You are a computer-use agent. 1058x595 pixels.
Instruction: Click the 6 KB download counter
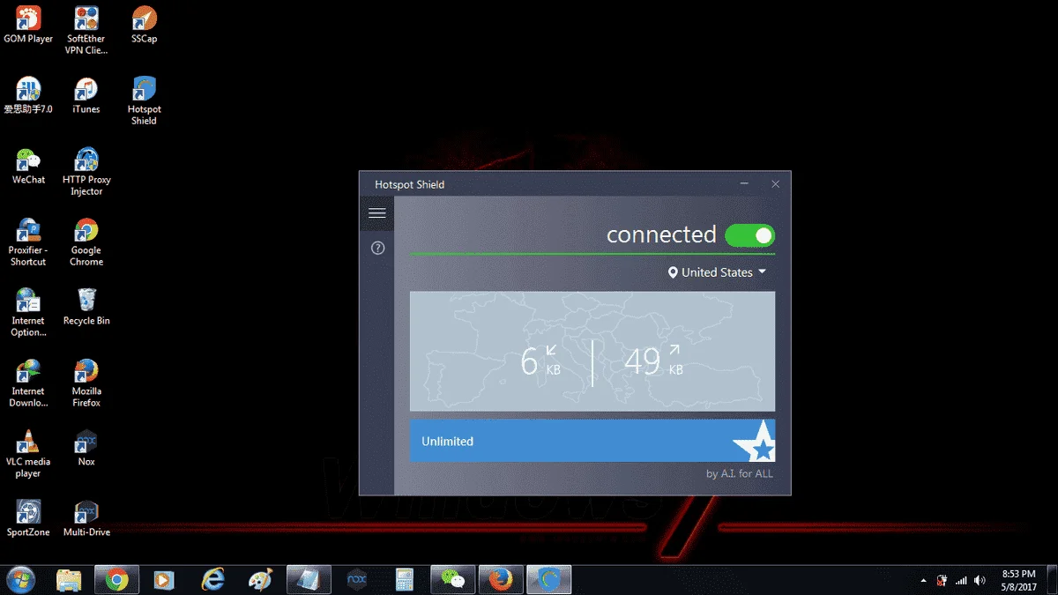click(540, 361)
